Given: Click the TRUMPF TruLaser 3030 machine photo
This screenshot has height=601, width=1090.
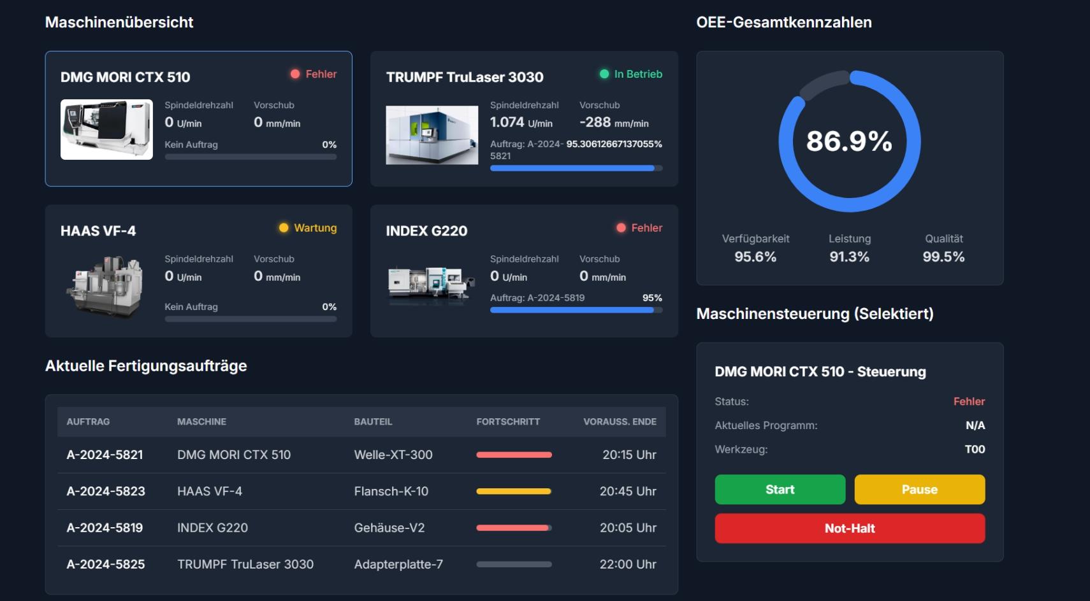Looking at the screenshot, I should point(432,134).
